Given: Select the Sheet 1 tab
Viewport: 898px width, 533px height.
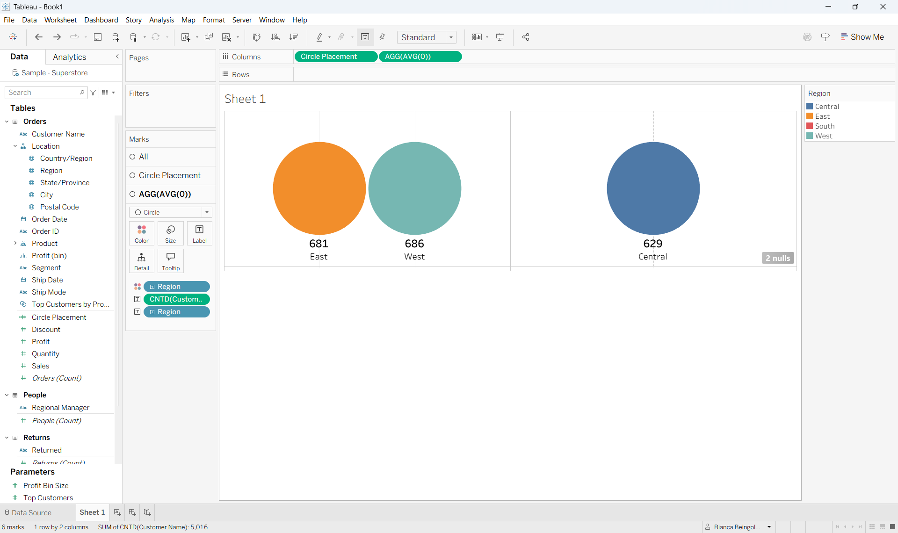Looking at the screenshot, I should tap(92, 512).
